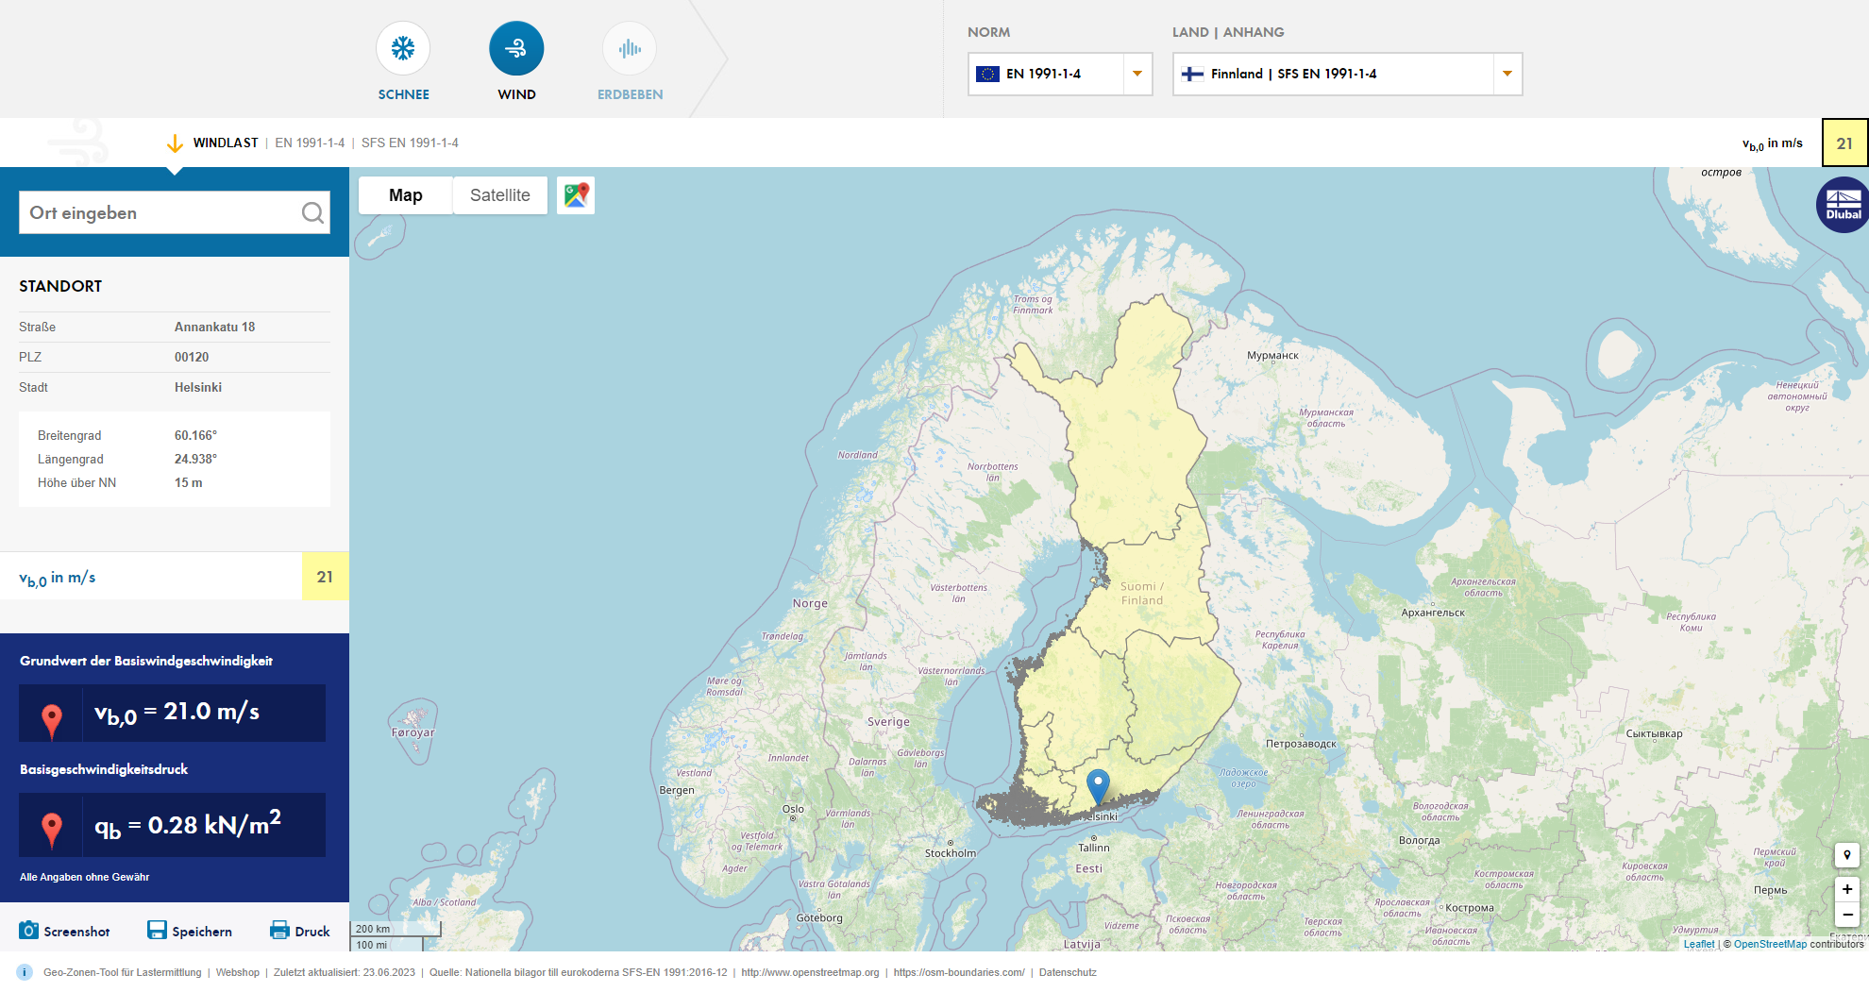Select the SCHNEE load tool
Viewport: 1869px width, 992px height.
(x=403, y=47)
